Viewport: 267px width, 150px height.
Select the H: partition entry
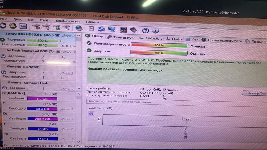40,137
